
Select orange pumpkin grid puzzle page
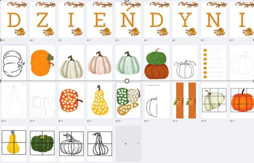point(242,101)
